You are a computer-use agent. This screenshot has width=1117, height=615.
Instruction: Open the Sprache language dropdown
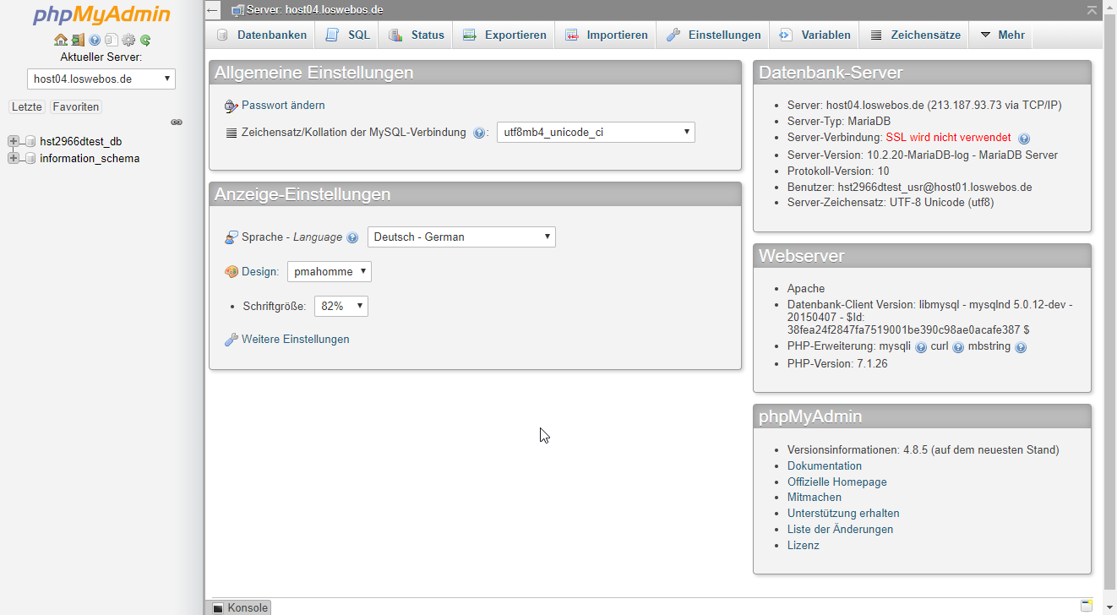(461, 237)
